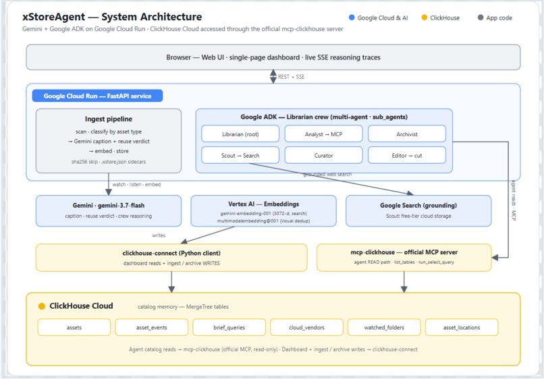Click the 'agent reads · MCP' vertical label

pyautogui.click(x=514, y=200)
